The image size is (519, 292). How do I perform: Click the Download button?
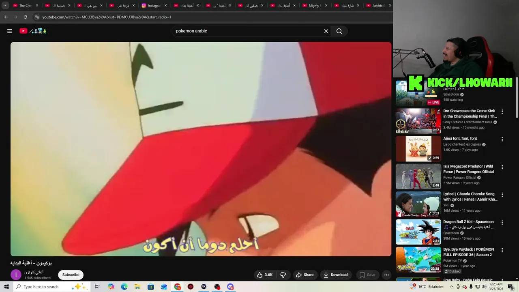coord(335,275)
